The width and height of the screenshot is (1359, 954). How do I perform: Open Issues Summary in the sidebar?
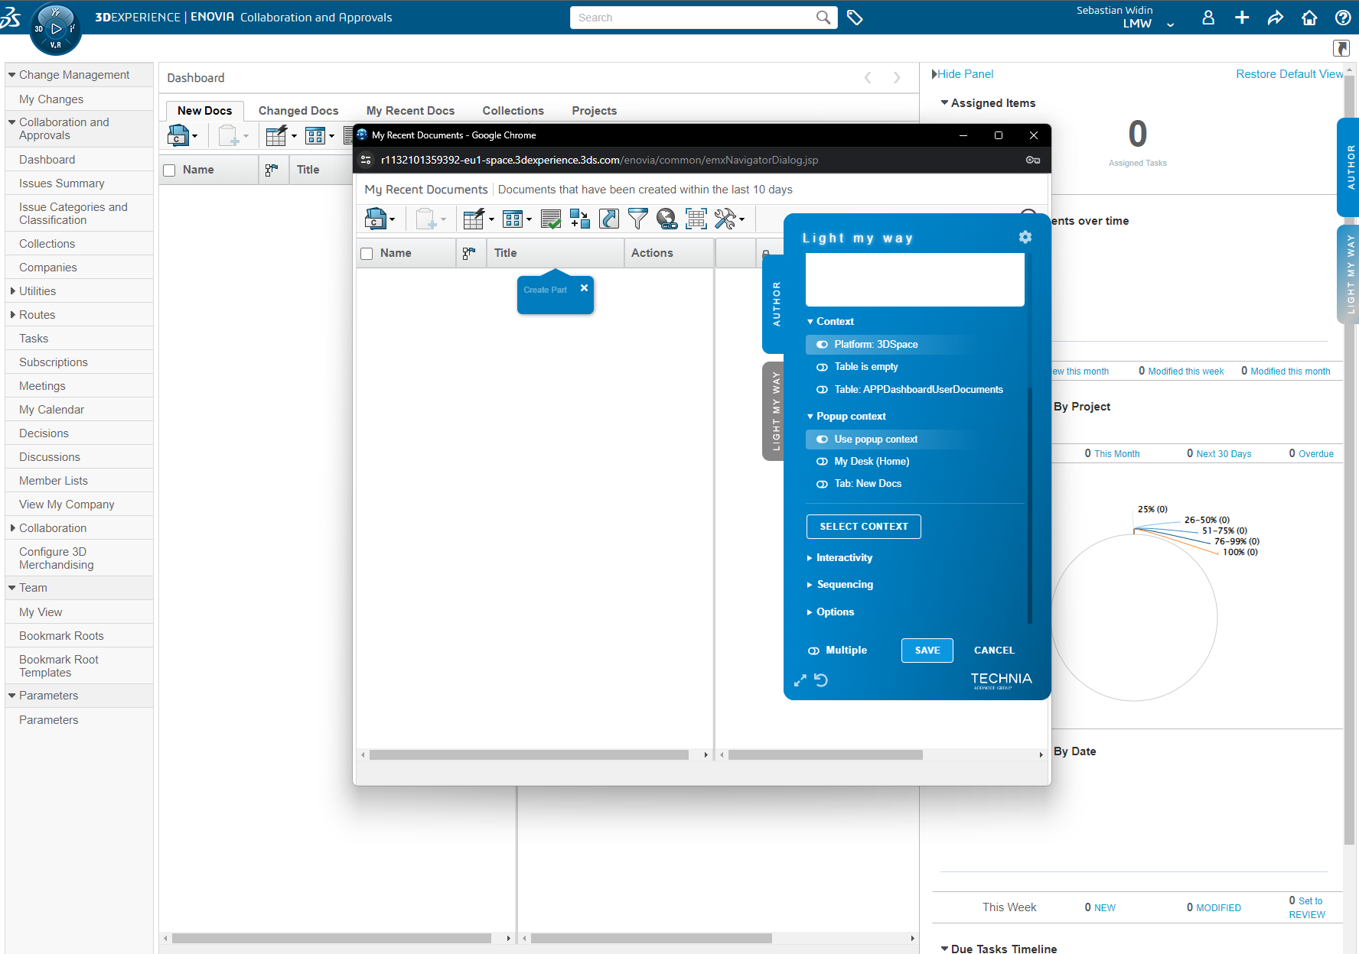pos(61,183)
